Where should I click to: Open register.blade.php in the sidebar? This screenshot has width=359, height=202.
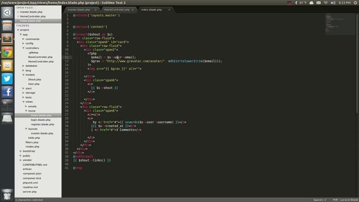click(x=43, y=125)
